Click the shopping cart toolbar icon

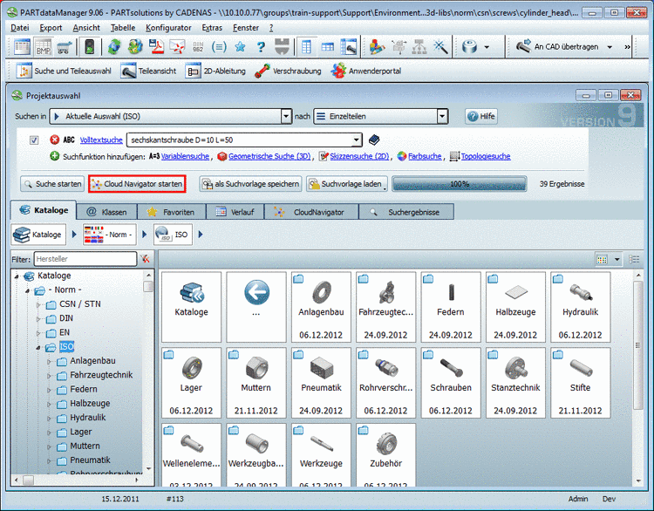click(x=65, y=47)
